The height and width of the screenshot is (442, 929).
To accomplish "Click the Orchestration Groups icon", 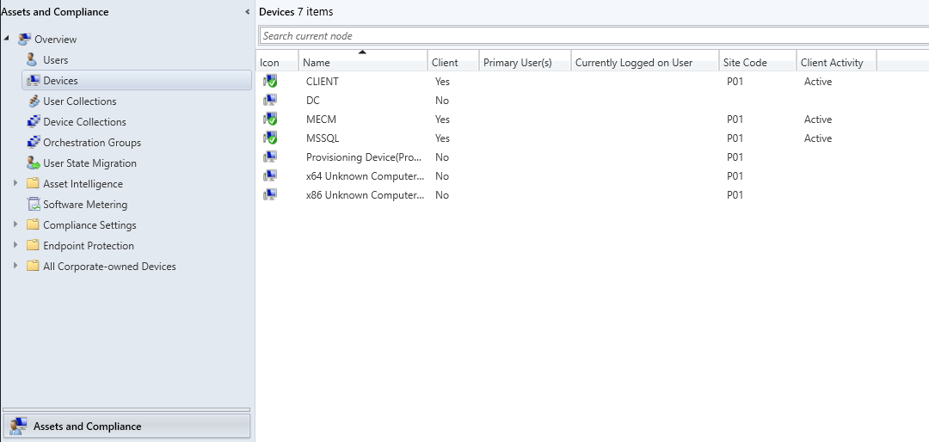I will click(33, 143).
